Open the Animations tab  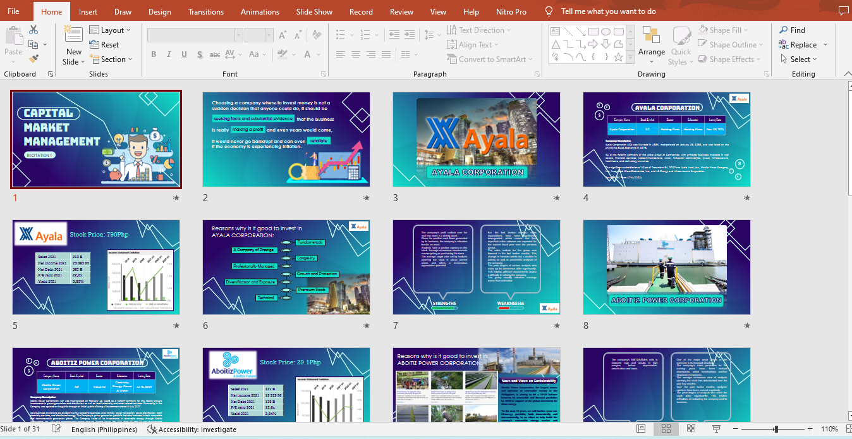[x=260, y=11]
